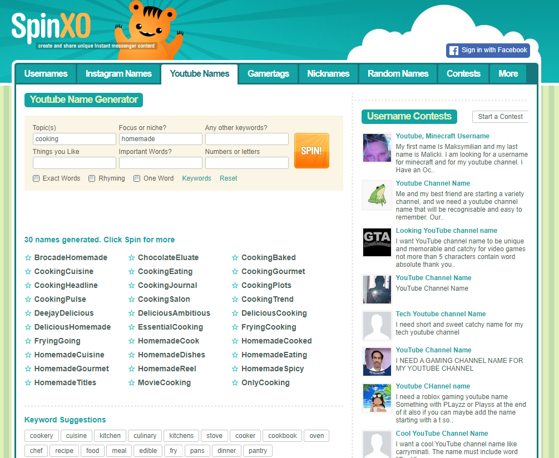Viewport: 559px width, 458px height.
Task: Select the Any other keywords field
Action: tap(247, 139)
